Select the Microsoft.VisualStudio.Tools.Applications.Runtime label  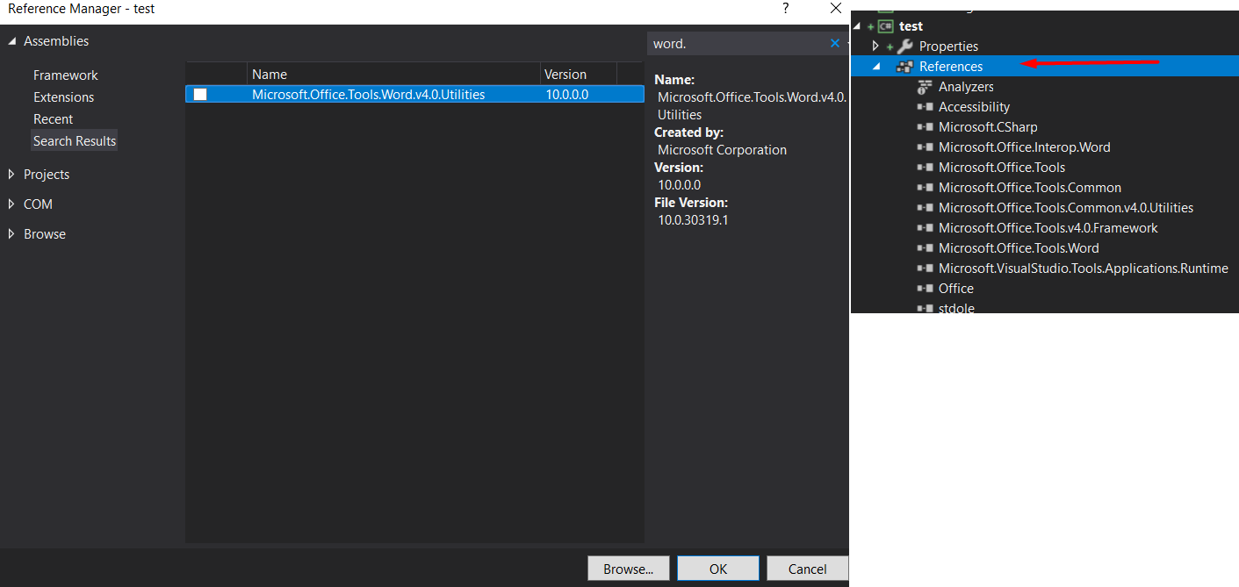(1084, 268)
